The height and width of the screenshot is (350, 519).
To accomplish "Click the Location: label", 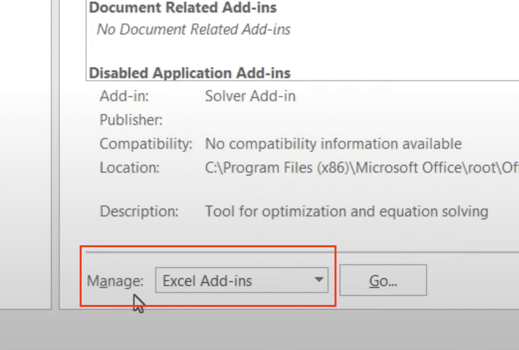I will click(x=129, y=168).
